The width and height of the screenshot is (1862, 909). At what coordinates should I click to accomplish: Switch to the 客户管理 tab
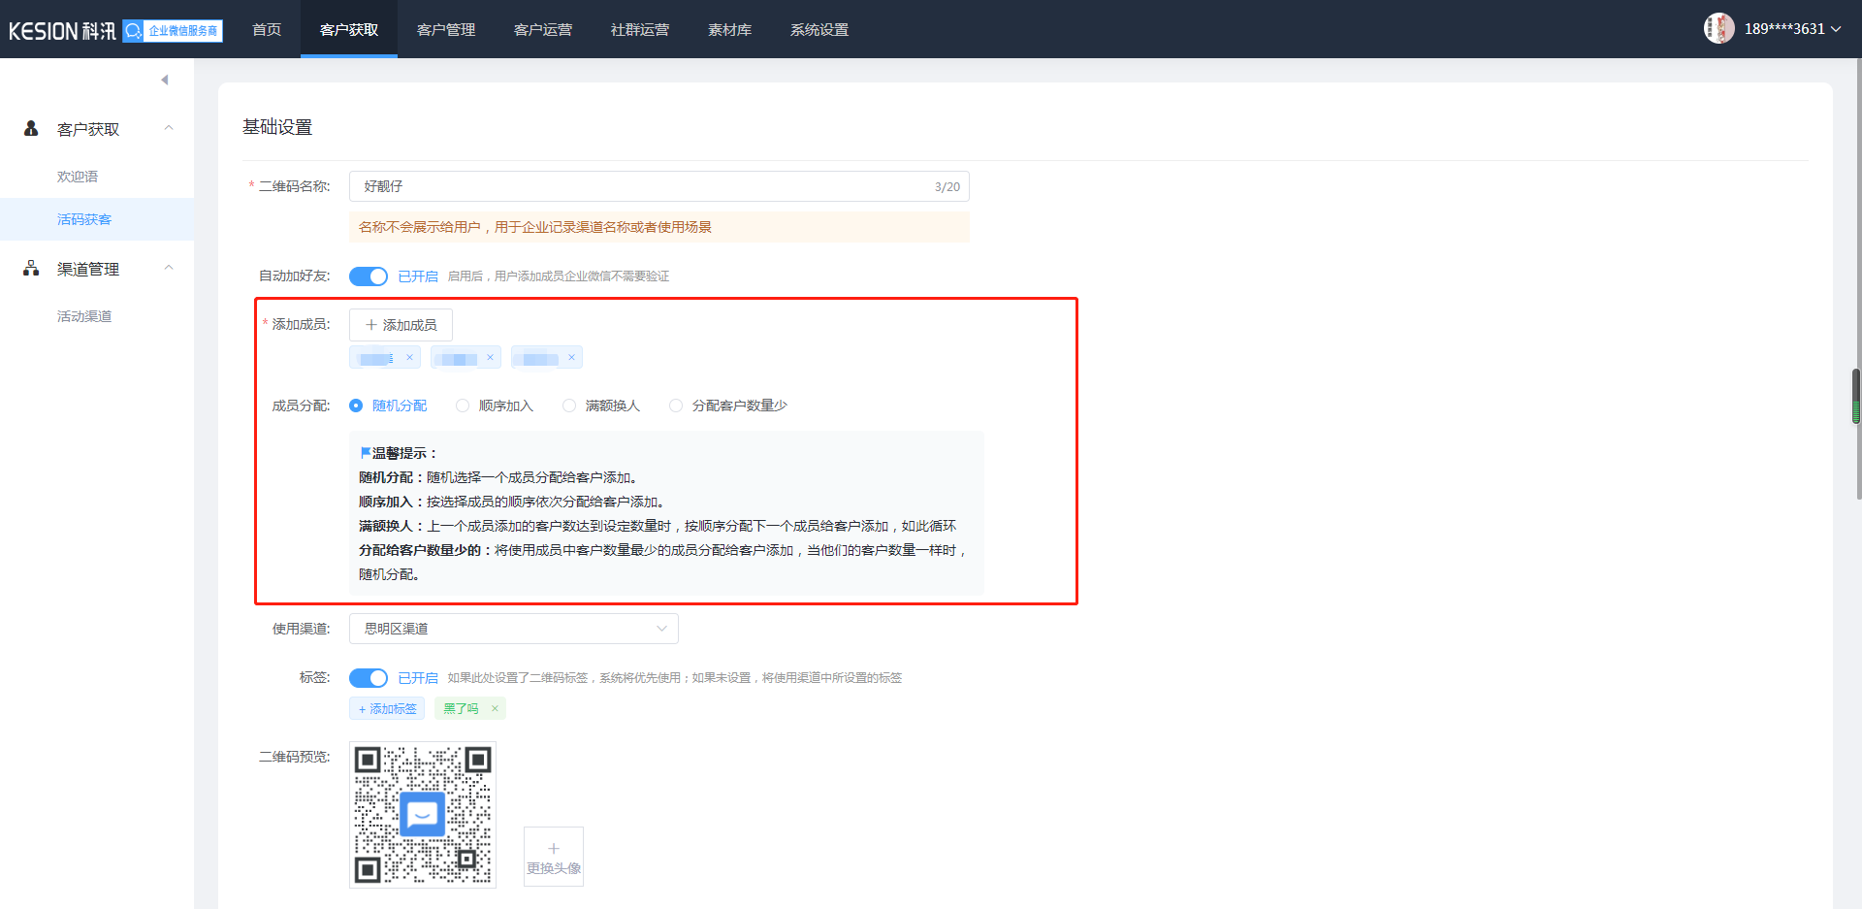click(446, 30)
